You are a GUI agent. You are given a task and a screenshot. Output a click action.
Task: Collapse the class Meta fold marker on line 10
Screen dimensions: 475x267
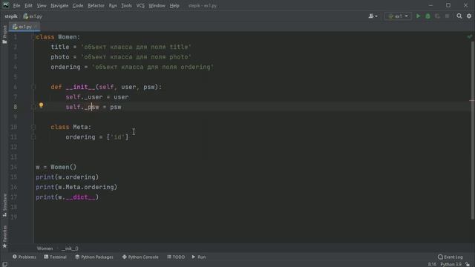pyautogui.click(x=33, y=127)
